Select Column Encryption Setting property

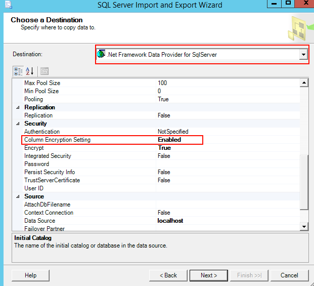[x=57, y=140]
